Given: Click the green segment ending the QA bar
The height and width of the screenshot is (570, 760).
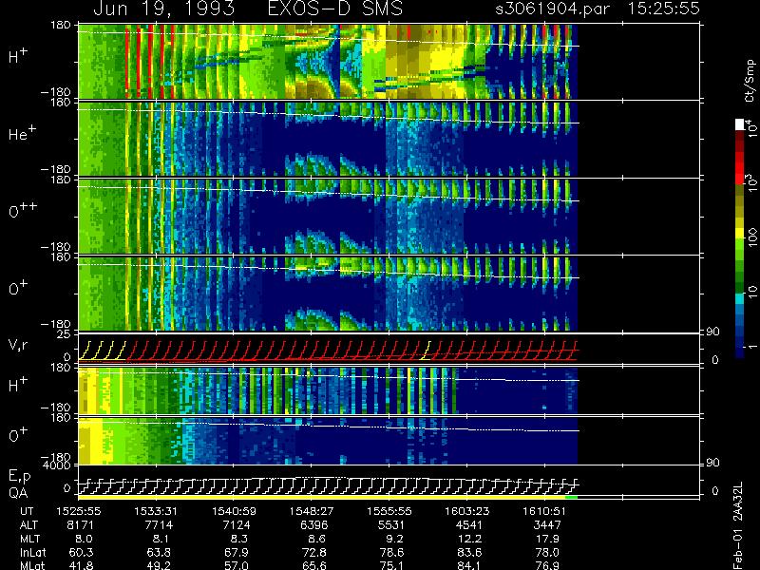Looking at the screenshot, I should point(572,497).
